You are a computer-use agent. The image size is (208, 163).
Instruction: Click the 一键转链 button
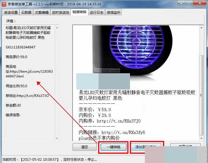(113, 147)
